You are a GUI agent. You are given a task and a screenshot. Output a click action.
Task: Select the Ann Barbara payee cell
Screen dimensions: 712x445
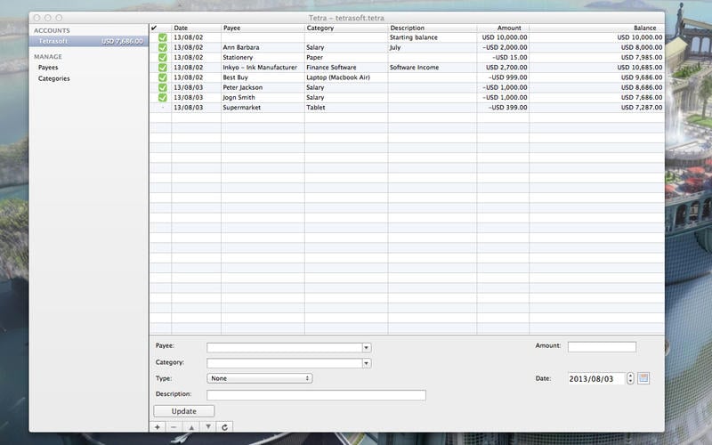pos(263,48)
